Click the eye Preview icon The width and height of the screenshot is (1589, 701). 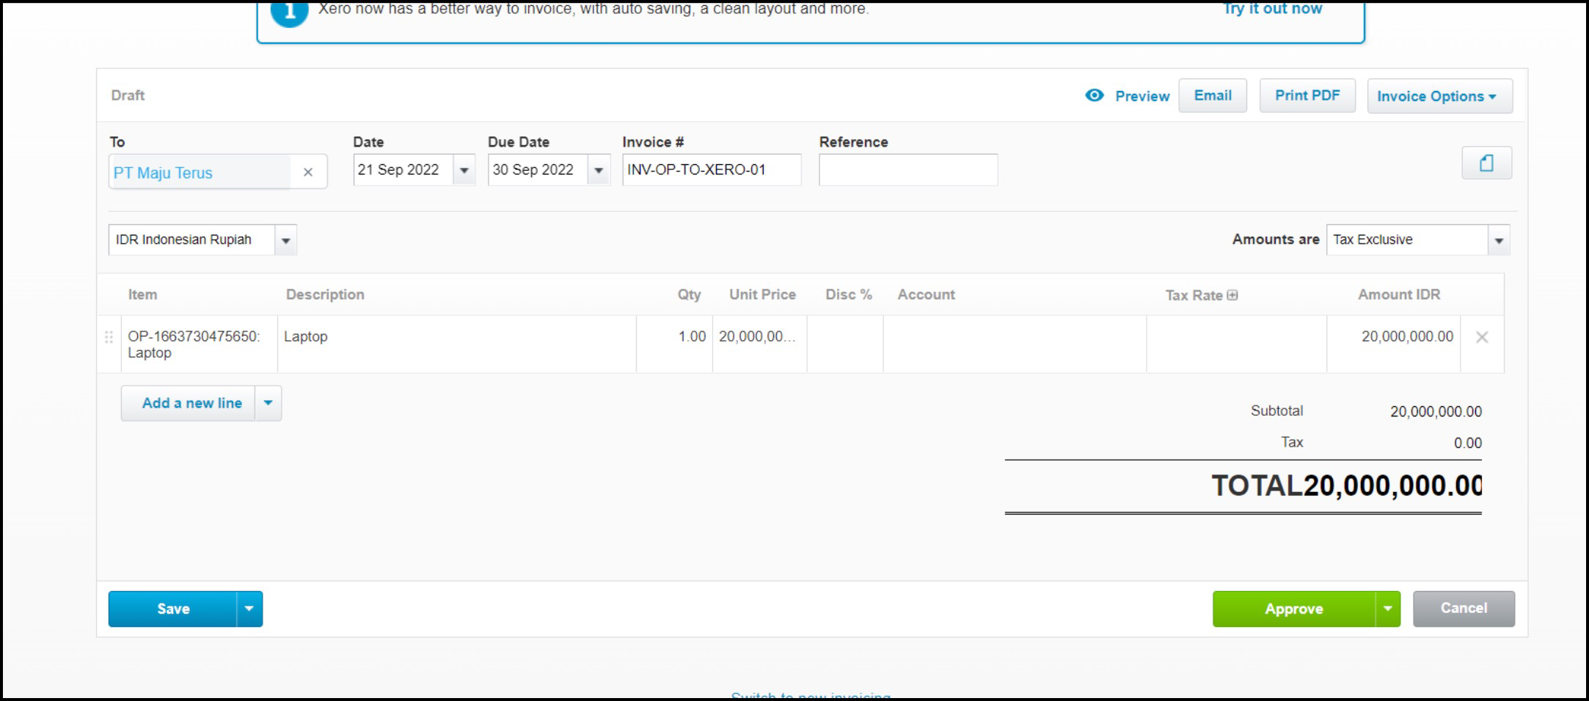click(x=1094, y=95)
